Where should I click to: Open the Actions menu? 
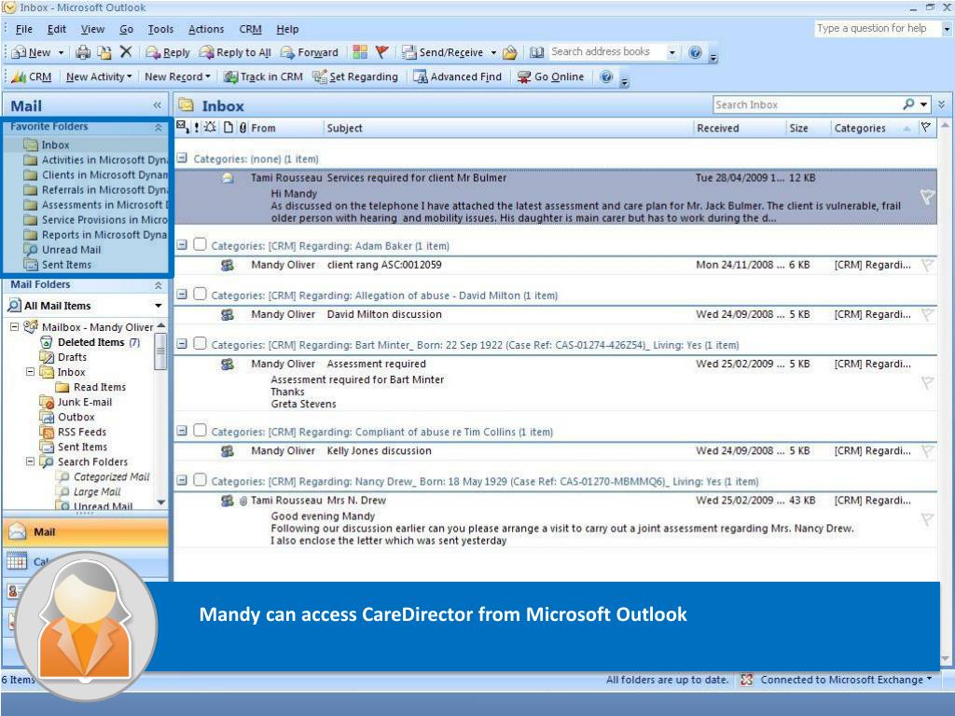coord(206,29)
